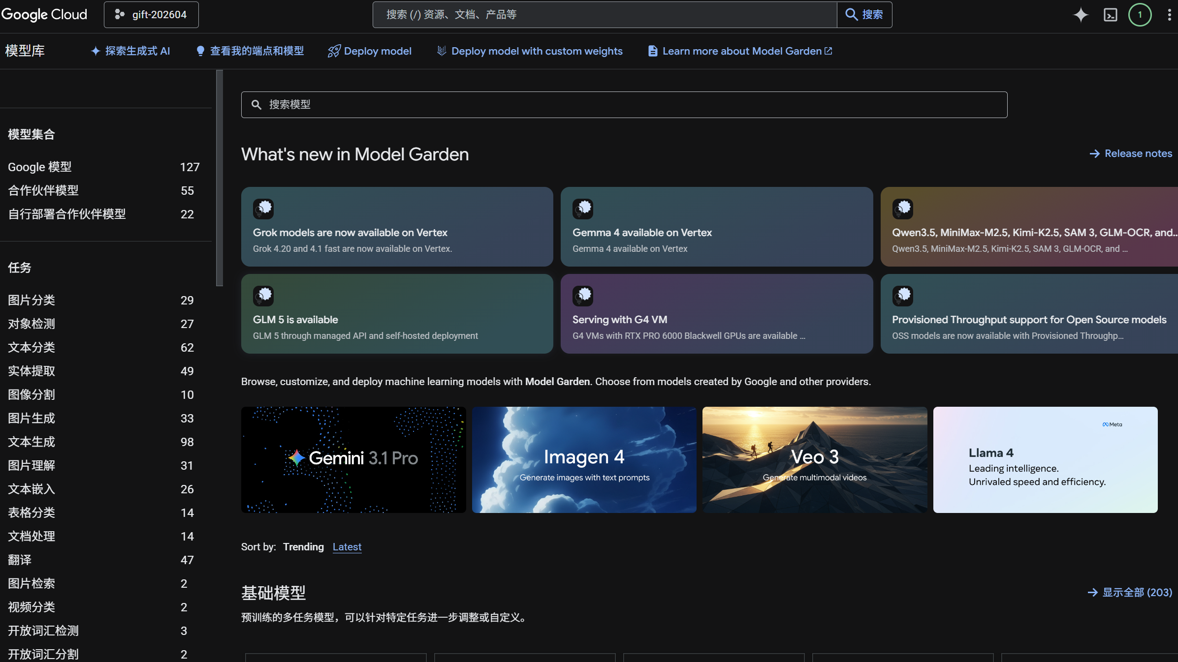Screen dimensions: 1178x662
Task: Activate the Cloud Shell terminal icon
Action: pyautogui.click(x=1111, y=15)
